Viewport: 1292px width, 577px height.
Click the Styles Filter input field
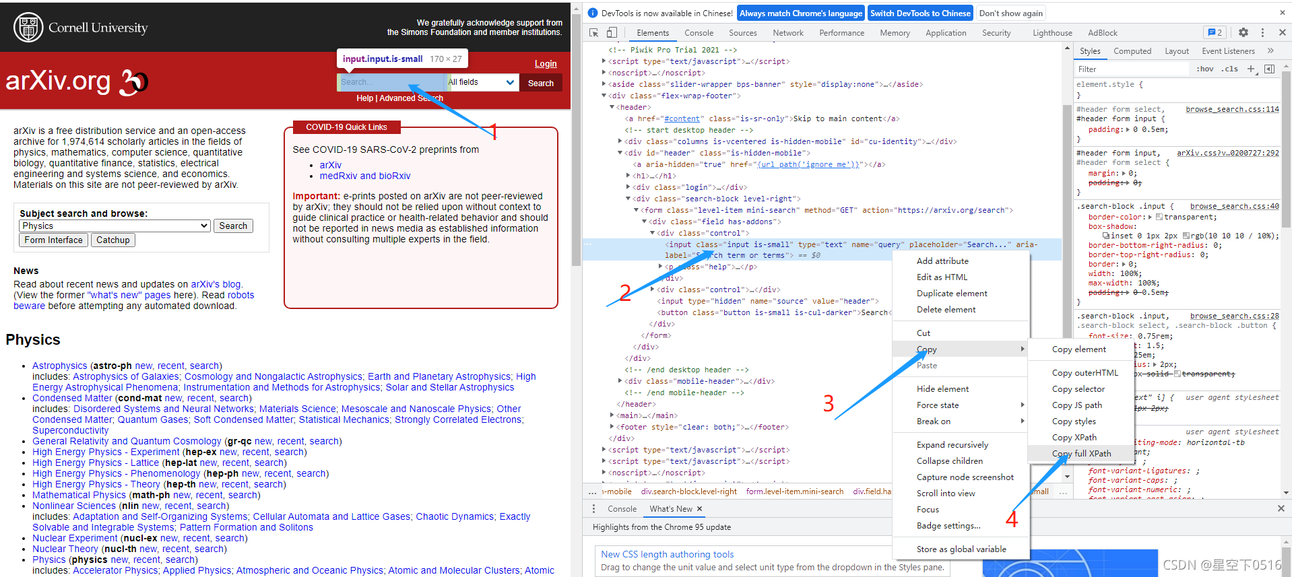pyautogui.click(x=1132, y=69)
